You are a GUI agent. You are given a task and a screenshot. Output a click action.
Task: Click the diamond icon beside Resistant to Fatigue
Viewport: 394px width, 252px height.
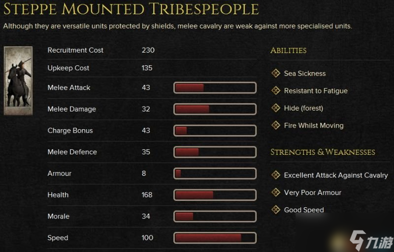pyautogui.click(x=276, y=90)
